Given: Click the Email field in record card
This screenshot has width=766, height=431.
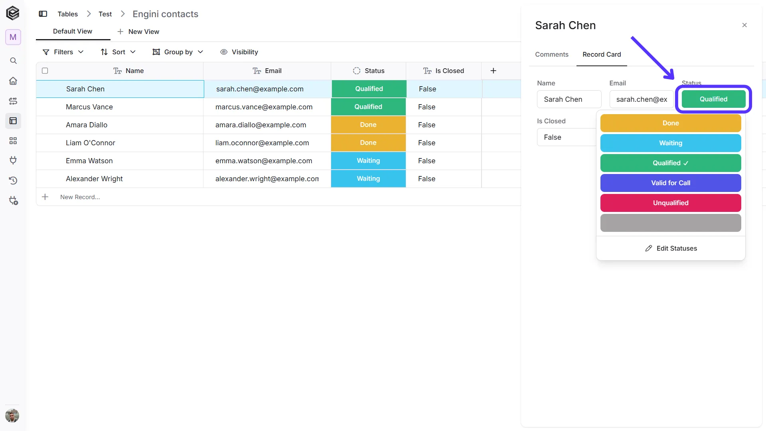Looking at the screenshot, I should [x=641, y=99].
